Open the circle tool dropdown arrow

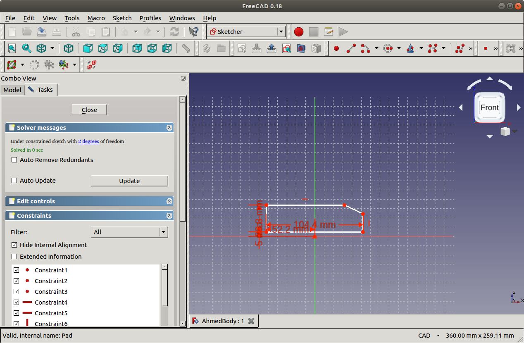(x=399, y=48)
